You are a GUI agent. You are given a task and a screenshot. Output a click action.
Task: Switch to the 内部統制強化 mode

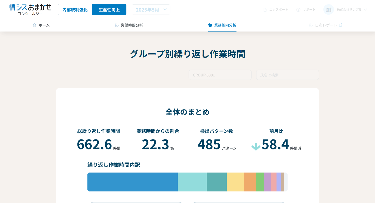pyautogui.click(x=75, y=9)
